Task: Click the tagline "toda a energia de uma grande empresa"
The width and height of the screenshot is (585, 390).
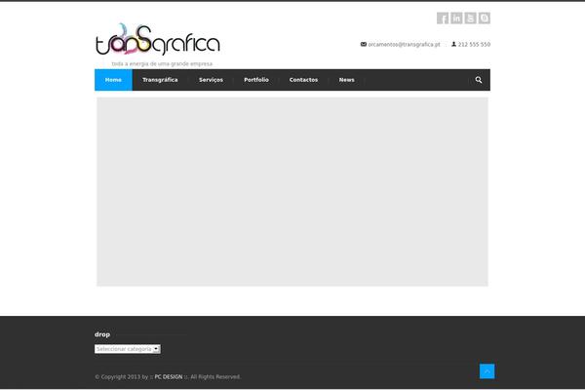Action: (x=162, y=63)
